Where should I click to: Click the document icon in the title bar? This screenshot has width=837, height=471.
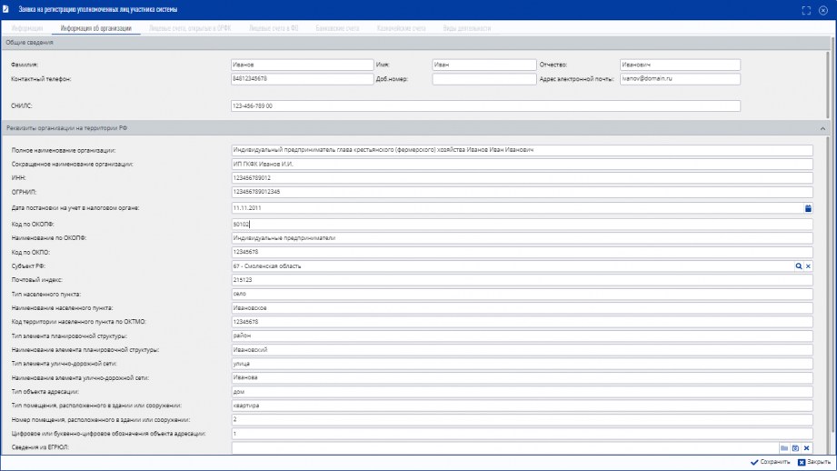tap(5, 9)
